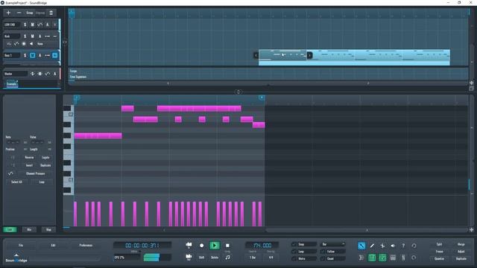
Task: Open the Preferences menu
Action: (x=86, y=245)
